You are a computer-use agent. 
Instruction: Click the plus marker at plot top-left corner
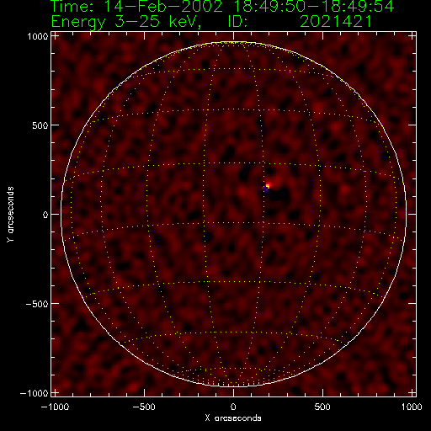coord(55,36)
